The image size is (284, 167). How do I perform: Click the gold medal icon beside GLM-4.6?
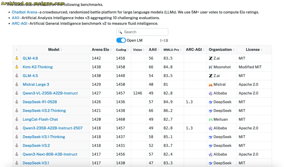click(17, 58)
